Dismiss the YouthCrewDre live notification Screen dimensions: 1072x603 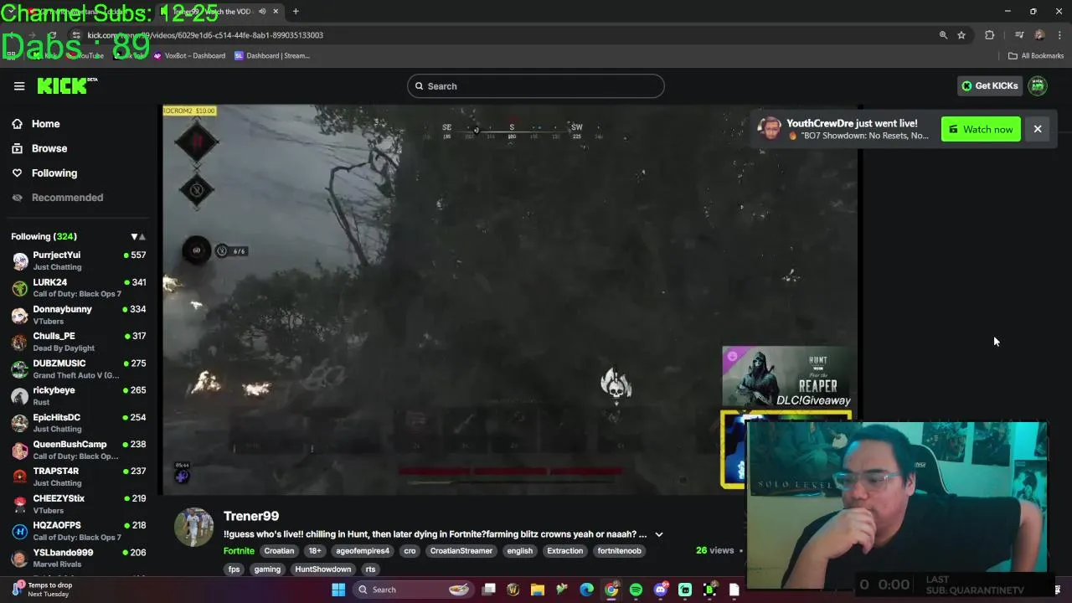(x=1038, y=129)
